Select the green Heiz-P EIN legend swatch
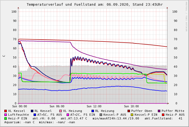 coord(6,118)
